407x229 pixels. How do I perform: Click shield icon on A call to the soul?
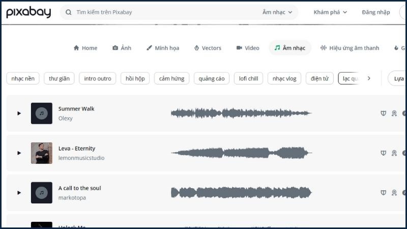tap(384, 193)
